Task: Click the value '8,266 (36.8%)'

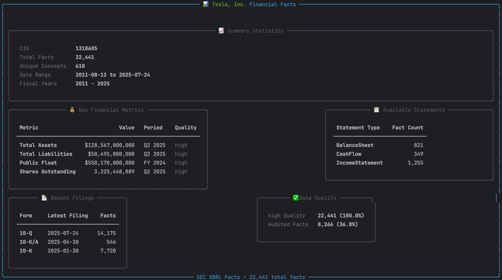Action: (338, 224)
